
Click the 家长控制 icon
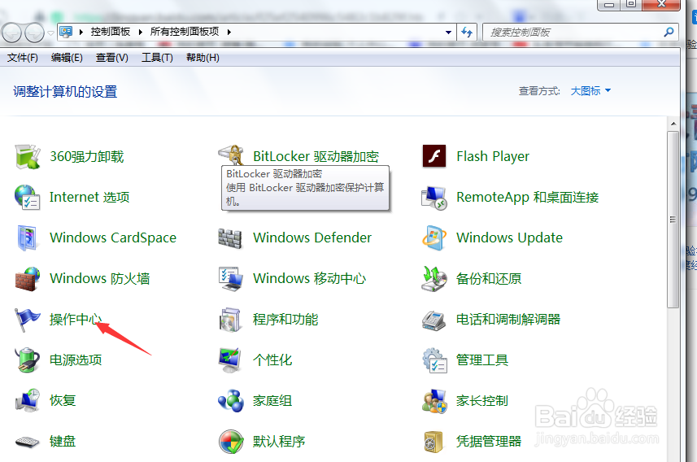pyautogui.click(x=434, y=401)
